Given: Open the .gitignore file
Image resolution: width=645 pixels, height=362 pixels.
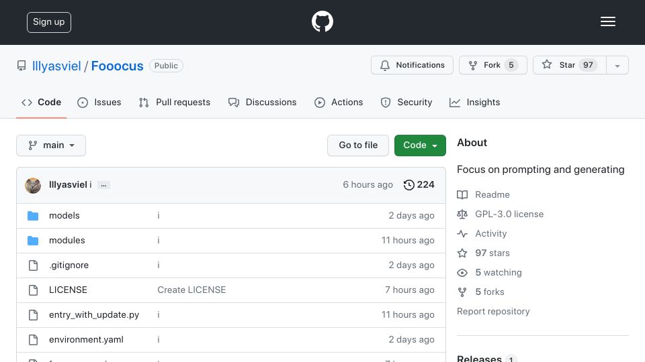Looking at the screenshot, I should (69, 265).
